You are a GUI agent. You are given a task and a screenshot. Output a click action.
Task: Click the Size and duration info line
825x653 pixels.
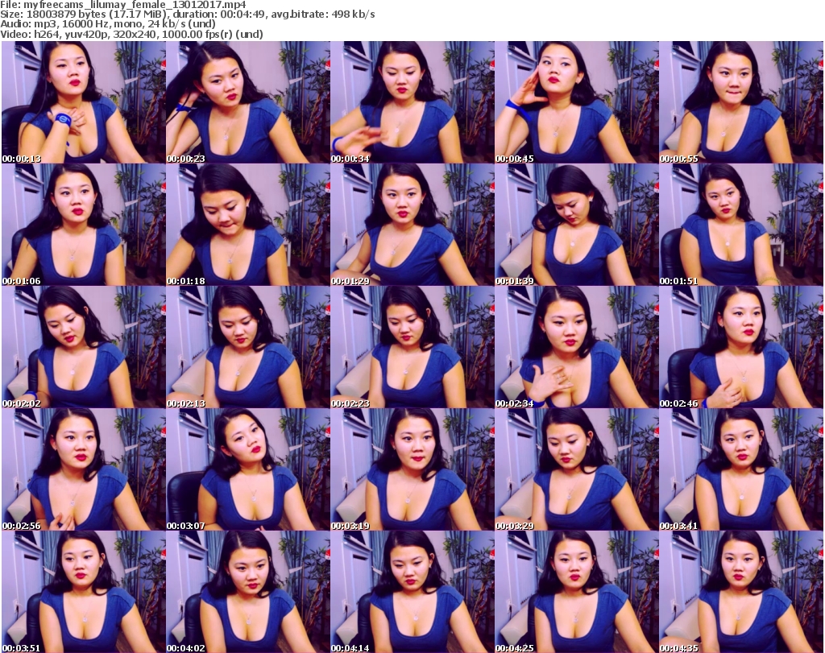tap(187, 14)
